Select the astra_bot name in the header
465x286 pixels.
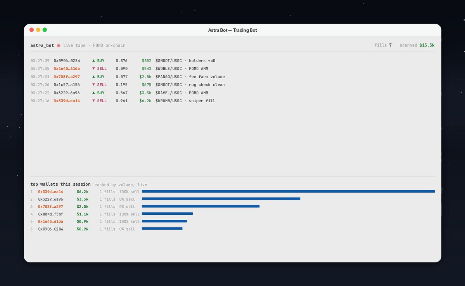pyautogui.click(x=42, y=45)
